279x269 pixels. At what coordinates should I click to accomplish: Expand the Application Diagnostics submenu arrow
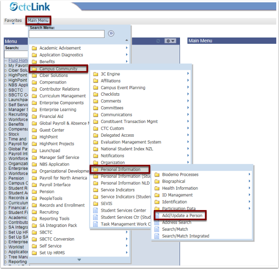(126, 55)
